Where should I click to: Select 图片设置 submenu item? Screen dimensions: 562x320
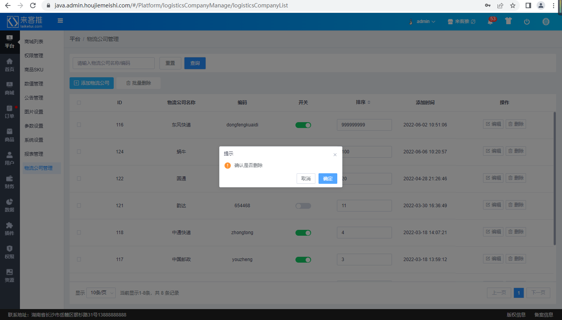click(34, 112)
